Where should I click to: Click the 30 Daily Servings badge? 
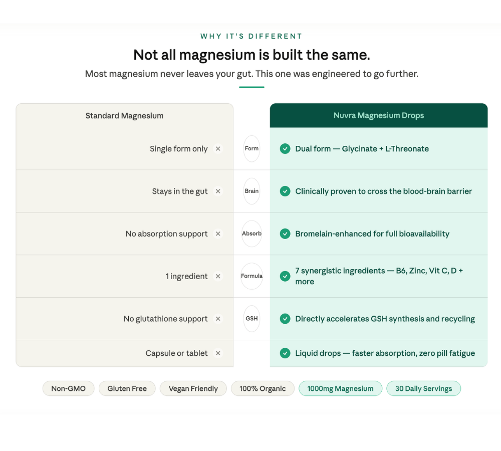pyautogui.click(x=424, y=389)
